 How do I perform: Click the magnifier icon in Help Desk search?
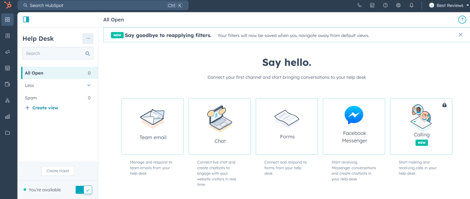click(88, 54)
